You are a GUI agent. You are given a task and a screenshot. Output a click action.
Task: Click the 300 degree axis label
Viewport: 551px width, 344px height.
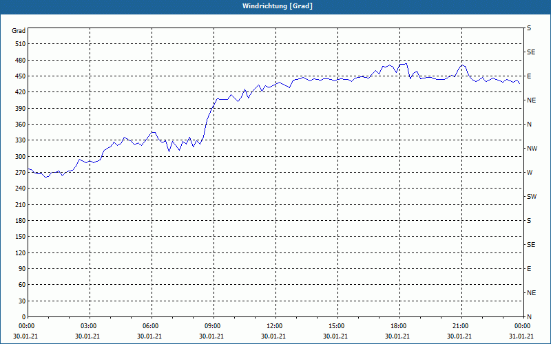tap(21, 157)
